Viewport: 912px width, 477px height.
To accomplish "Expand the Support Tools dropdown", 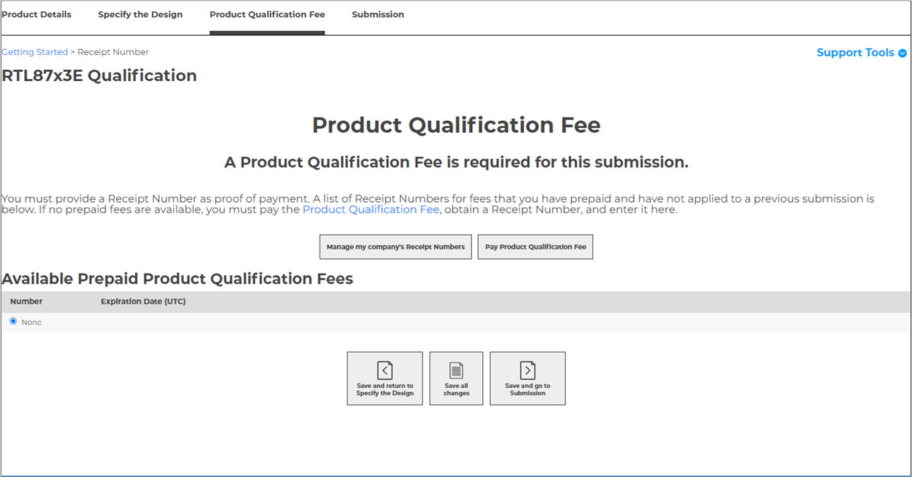I will point(861,52).
